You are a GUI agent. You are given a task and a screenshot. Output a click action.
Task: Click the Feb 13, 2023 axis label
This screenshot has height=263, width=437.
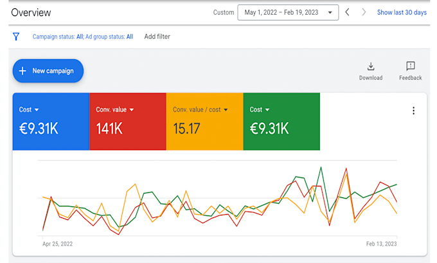click(x=381, y=244)
